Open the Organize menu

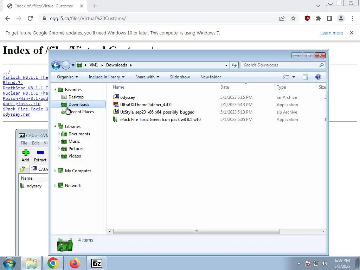[67, 77]
